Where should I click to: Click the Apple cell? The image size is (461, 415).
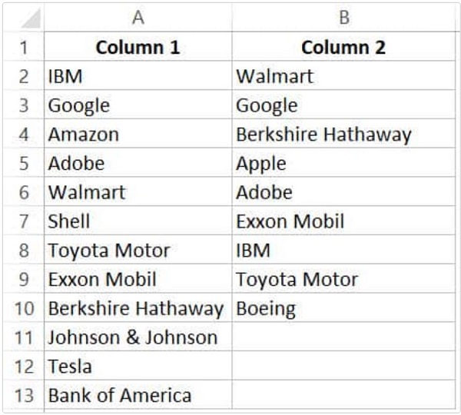tap(343, 163)
